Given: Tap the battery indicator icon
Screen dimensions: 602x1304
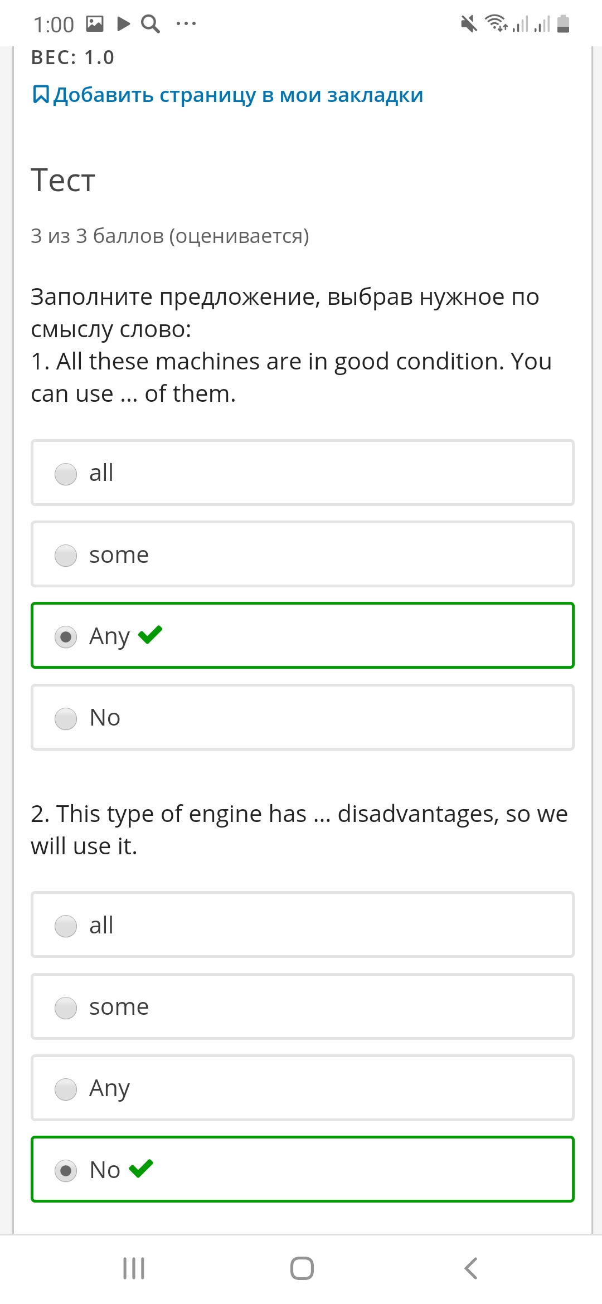Looking at the screenshot, I should click(x=564, y=23).
